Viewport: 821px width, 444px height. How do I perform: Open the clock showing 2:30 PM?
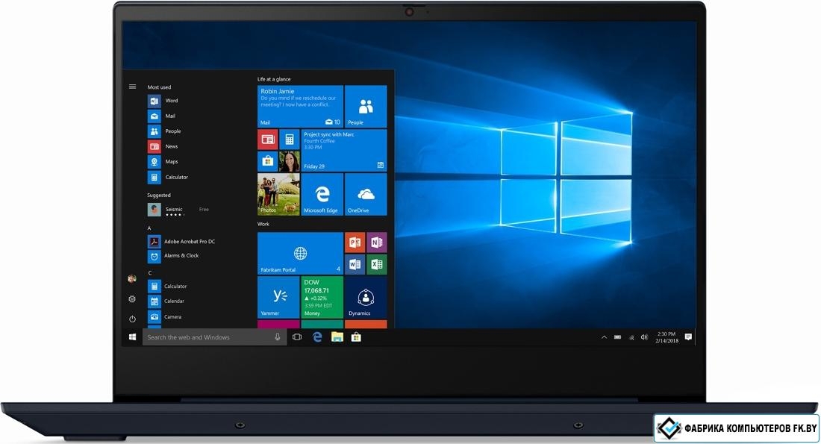(667, 337)
